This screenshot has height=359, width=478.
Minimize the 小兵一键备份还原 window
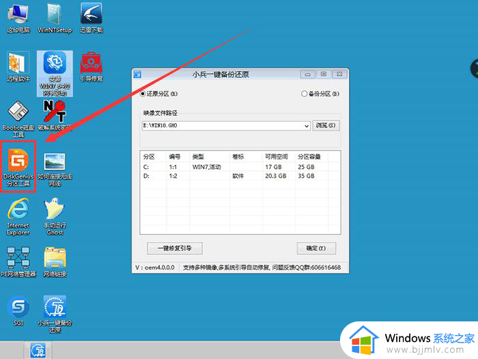(307, 74)
